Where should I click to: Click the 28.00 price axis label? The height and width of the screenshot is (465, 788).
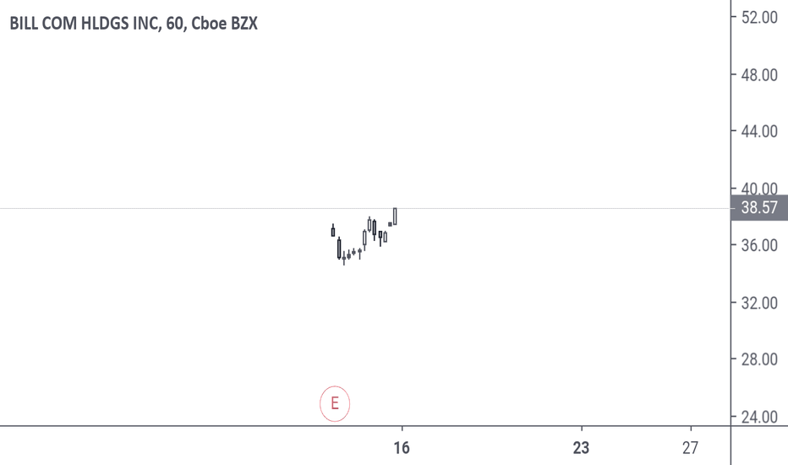pyautogui.click(x=759, y=359)
